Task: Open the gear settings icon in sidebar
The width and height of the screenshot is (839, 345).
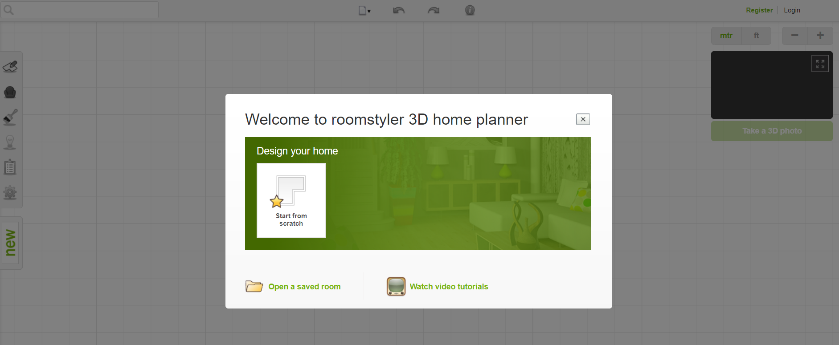Action: click(x=10, y=193)
